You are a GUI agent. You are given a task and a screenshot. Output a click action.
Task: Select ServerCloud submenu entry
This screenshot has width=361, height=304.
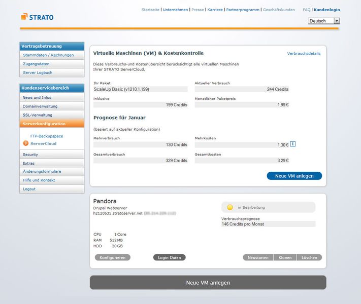(x=43, y=143)
